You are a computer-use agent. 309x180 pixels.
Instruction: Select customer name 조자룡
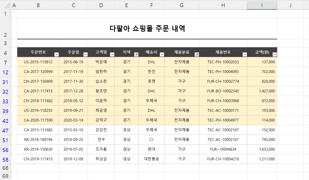pos(101,149)
